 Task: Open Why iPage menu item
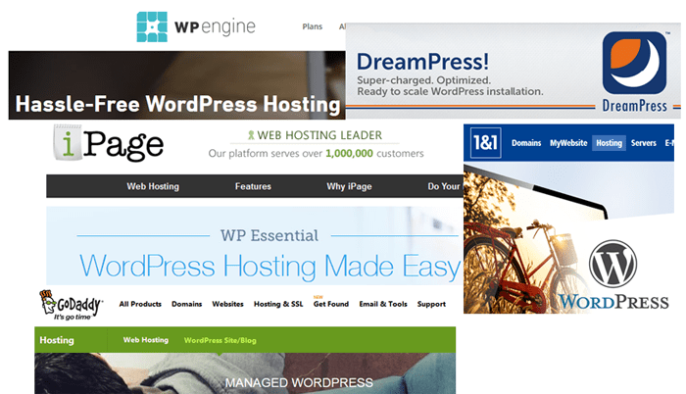tap(349, 186)
